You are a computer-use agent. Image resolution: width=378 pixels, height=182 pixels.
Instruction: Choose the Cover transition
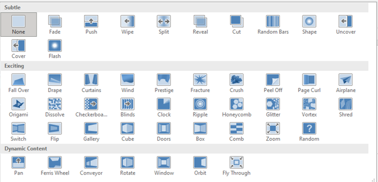pos(18,49)
